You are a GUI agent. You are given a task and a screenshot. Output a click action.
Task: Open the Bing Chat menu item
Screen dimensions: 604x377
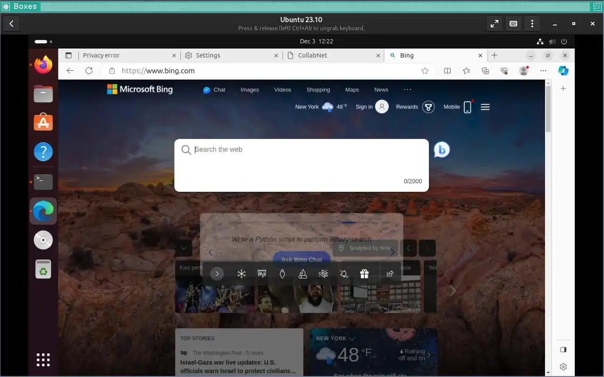tap(214, 90)
